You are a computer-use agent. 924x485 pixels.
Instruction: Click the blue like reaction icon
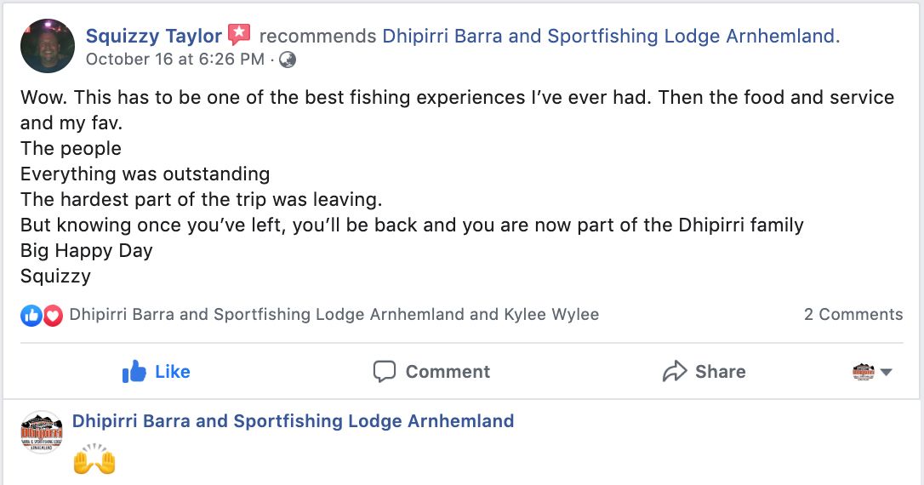point(31,316)
